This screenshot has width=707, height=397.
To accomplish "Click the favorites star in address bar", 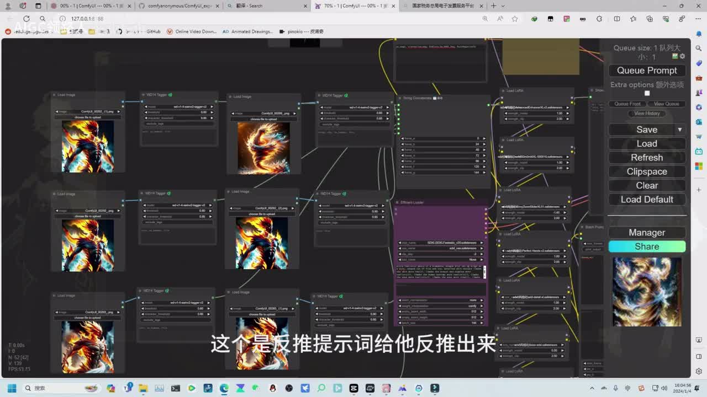I will coord(515,19).
